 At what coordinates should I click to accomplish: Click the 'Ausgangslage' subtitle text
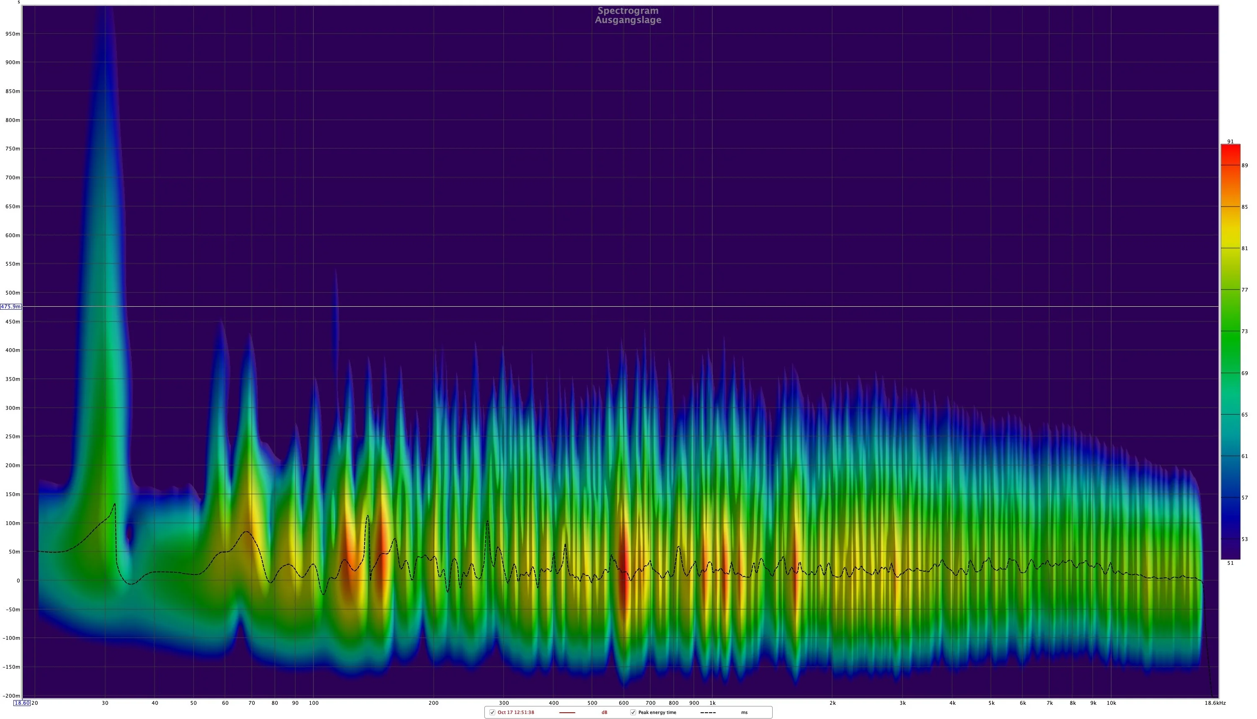[x=628, y=20]
